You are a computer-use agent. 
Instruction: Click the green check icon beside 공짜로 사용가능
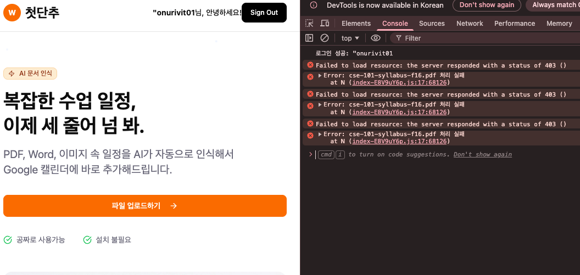tap(8, 240)
